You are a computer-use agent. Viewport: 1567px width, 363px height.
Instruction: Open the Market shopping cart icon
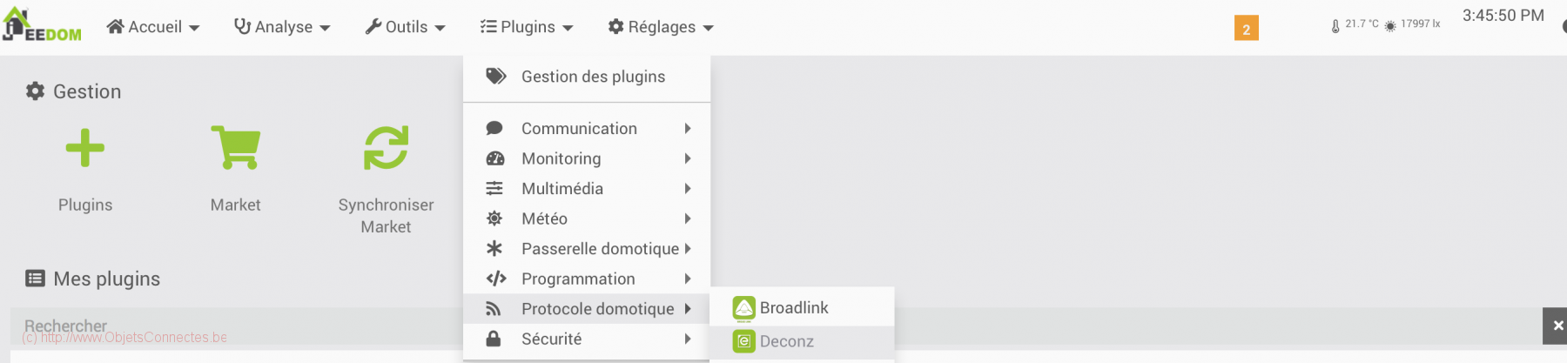coord(236,147)
